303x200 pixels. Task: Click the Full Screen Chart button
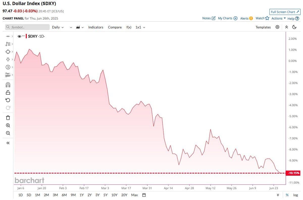285,12
